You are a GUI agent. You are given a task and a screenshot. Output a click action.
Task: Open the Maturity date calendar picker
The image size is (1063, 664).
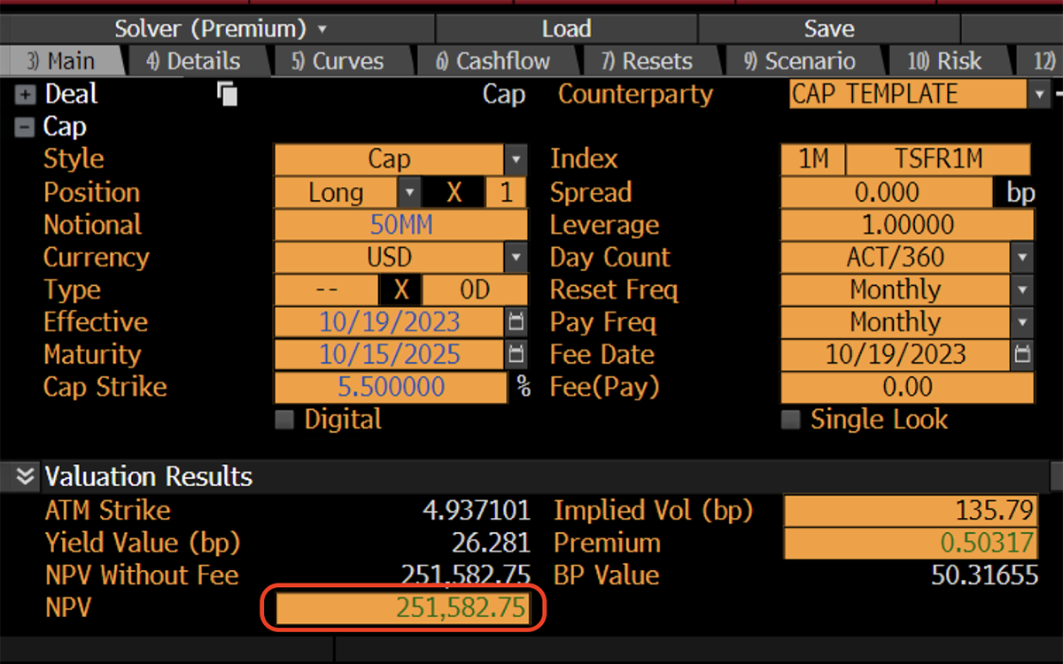[516, 355]
